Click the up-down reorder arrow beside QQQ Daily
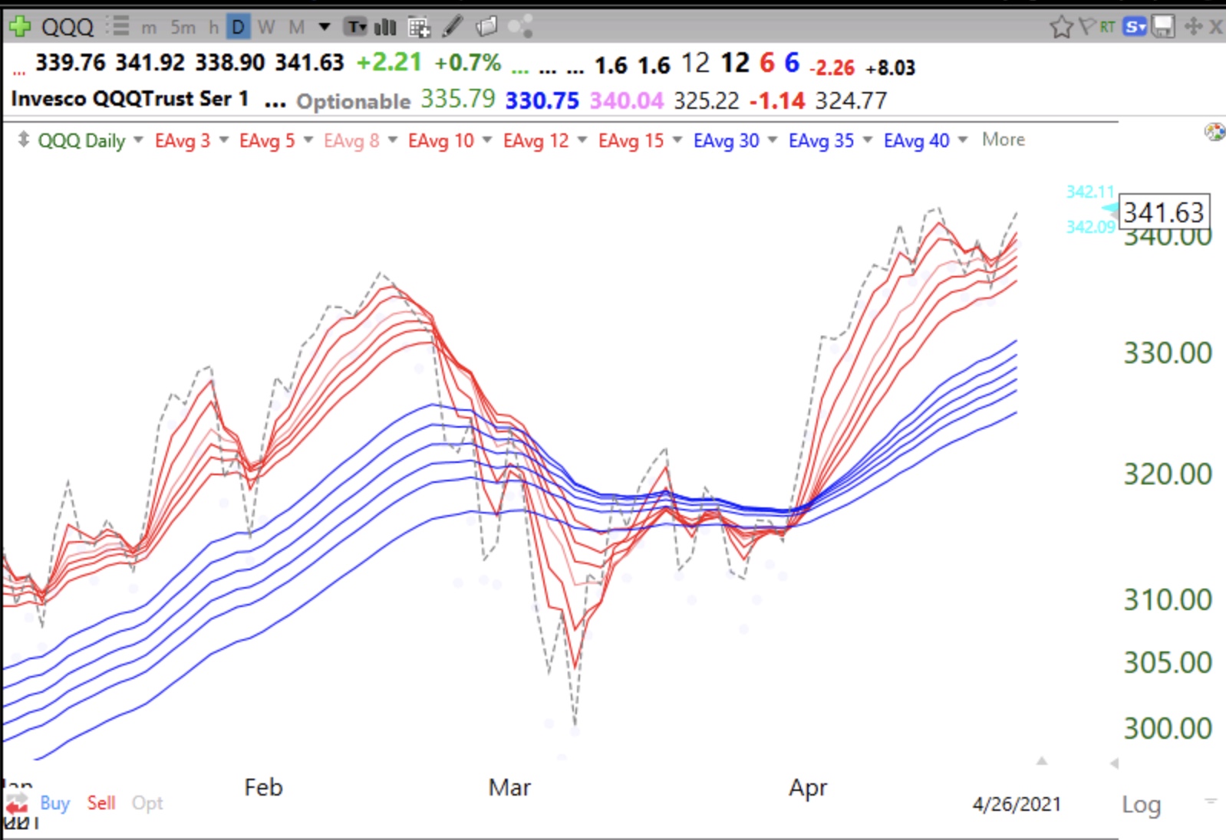 click(24, 139)
